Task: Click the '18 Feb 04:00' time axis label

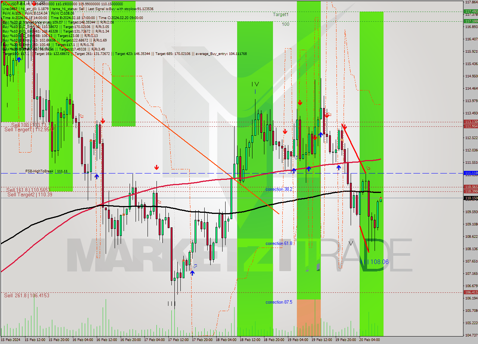Action: [226, 340]
